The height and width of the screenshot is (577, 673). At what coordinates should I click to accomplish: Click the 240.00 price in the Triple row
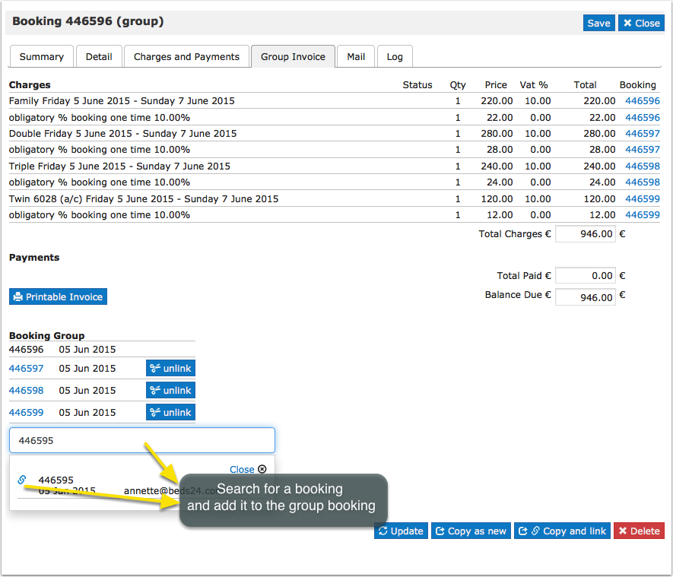(497, 166)
